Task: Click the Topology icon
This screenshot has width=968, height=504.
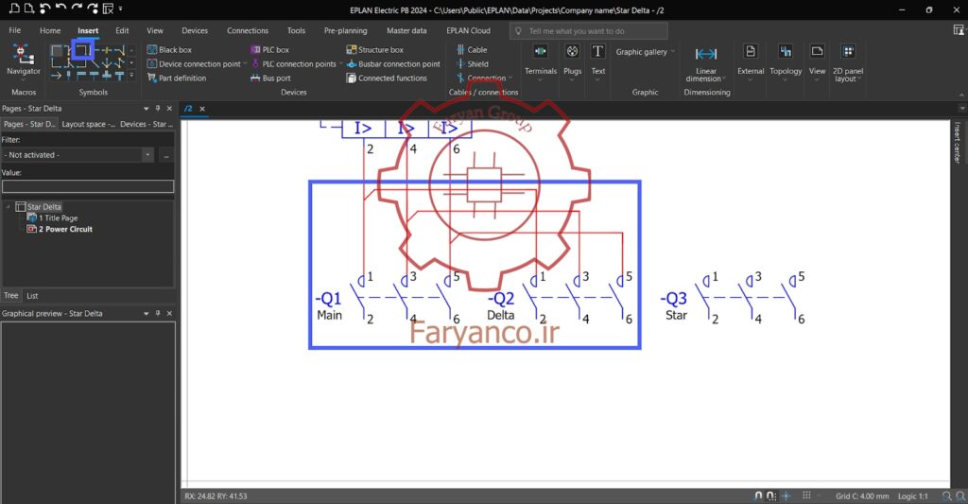Action: coord(786,52)
